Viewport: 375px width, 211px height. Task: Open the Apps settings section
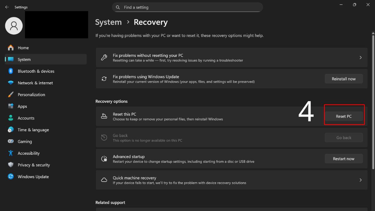22,106
